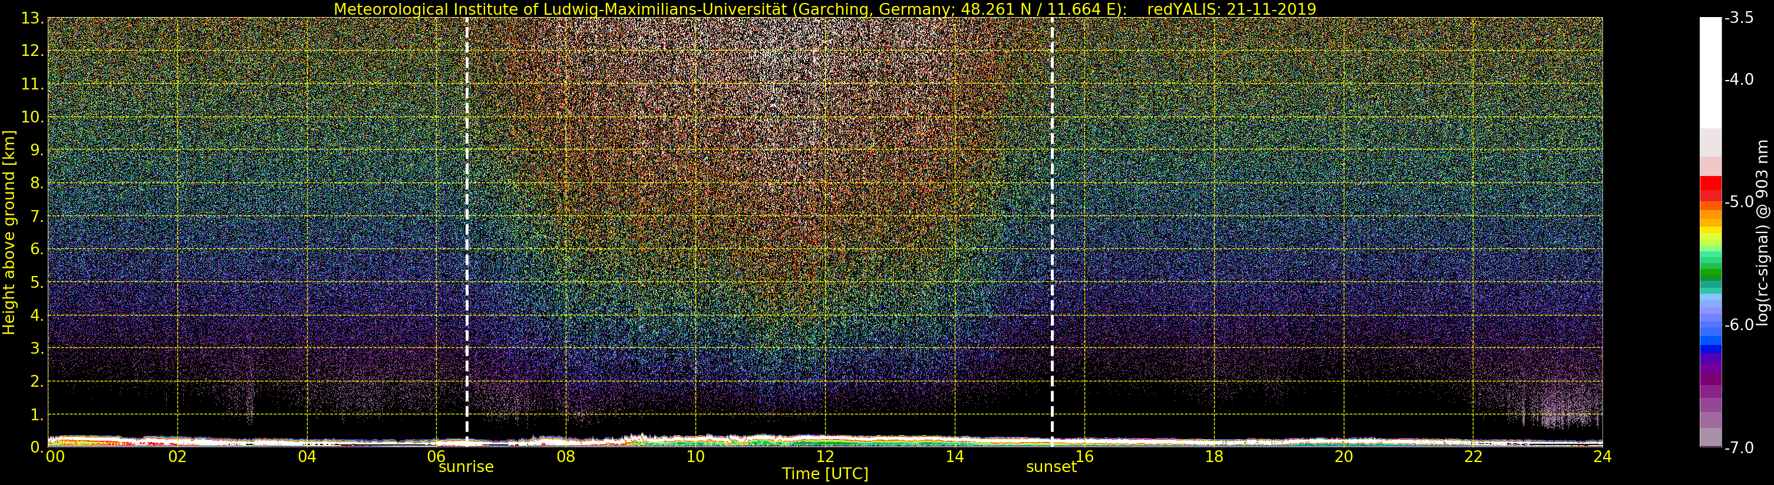Click the 'Height above ground [km]' label
The width and height of the screenshot is (1774, 485).
[9, 232]
